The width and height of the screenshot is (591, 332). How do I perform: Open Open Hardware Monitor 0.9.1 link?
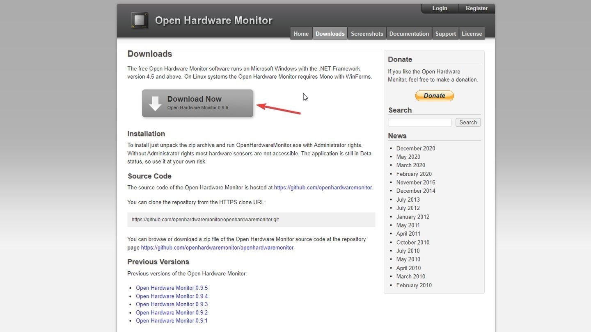[x=172, y=321]
